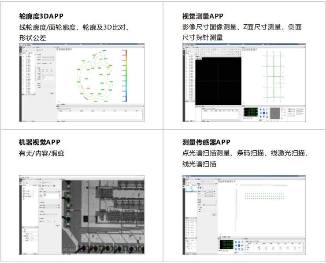Image resolution: width=326 pixels, height=263 pixels.
Task: Select the 测量传感器APP heading
Action: (x=206, y=142)
